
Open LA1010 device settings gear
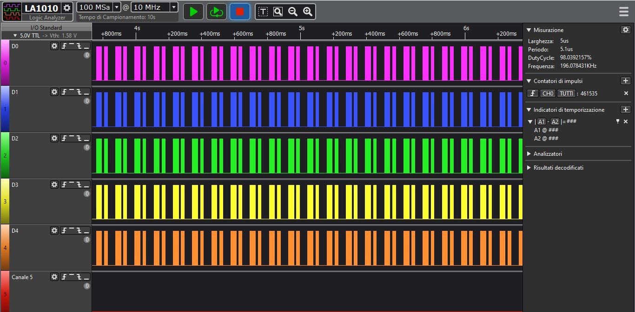tap(67, 8)
